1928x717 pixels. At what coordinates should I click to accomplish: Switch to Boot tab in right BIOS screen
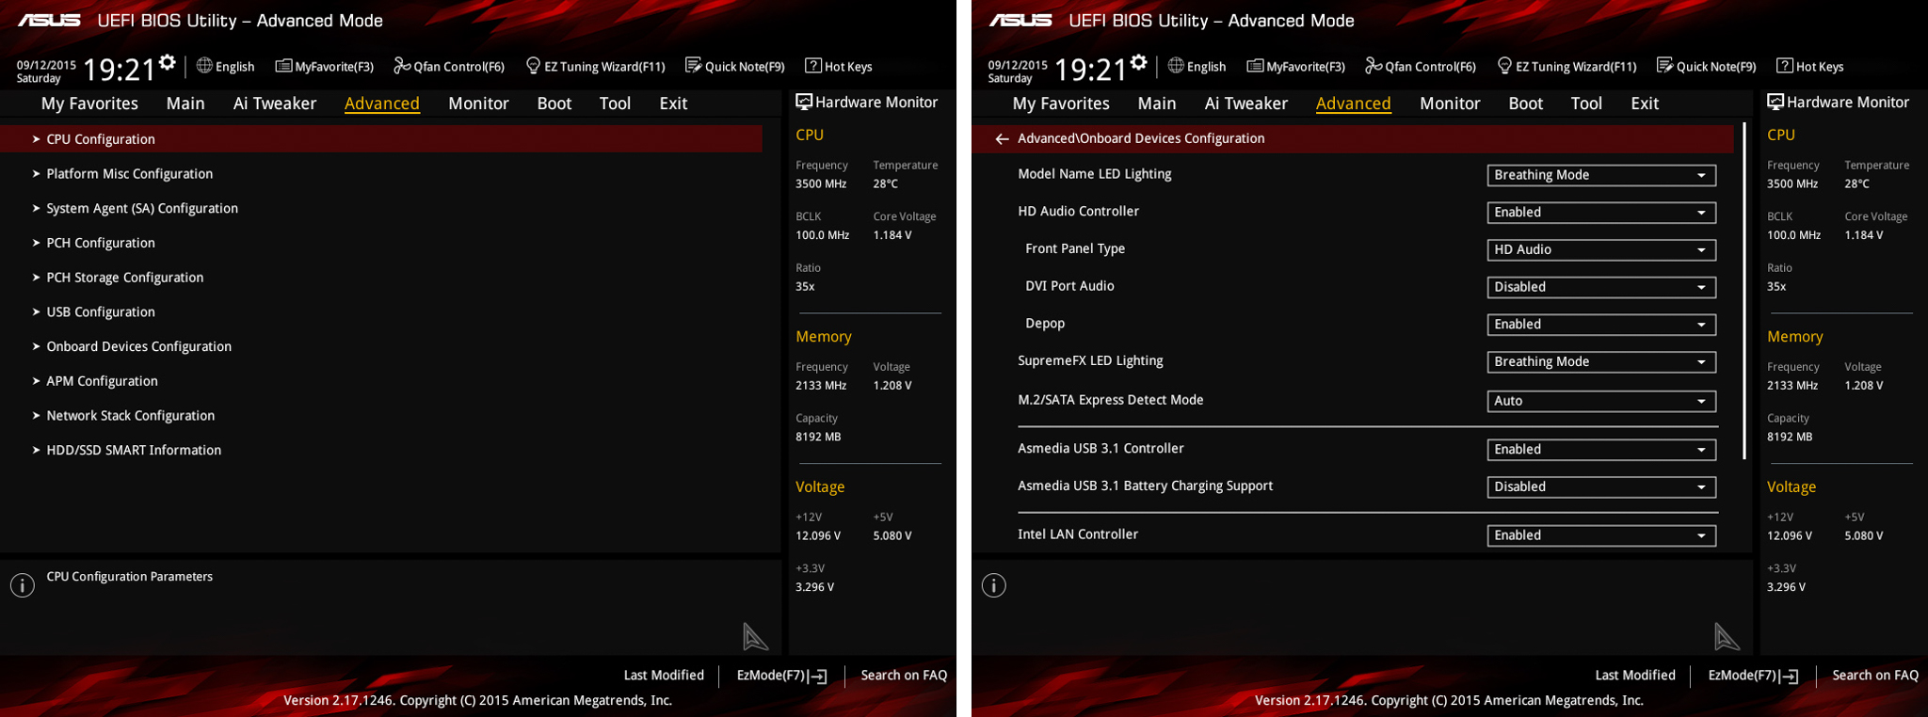[x=1525, y=104]
